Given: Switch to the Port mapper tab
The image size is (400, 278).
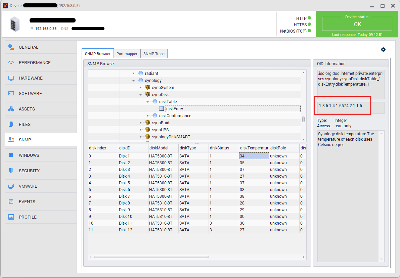Looking at the screenshot, I should [x=127, y=54].
